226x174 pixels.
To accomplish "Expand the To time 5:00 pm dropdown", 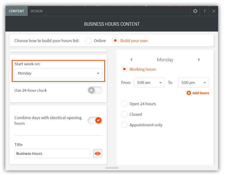I will (x=193, y=83).
